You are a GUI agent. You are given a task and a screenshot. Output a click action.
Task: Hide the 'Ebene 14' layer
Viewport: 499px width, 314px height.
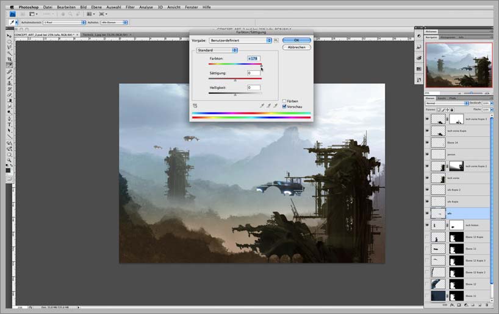(427, 142)
